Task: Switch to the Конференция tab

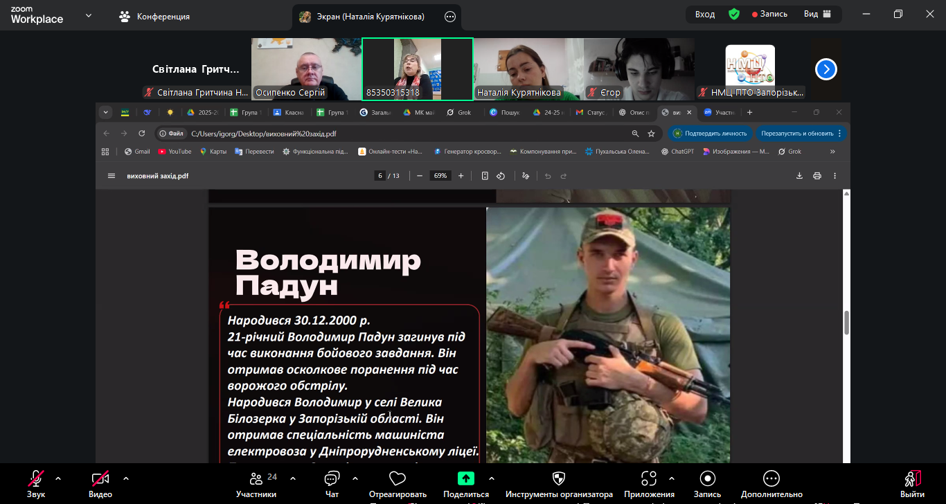Action: (154, 16)
